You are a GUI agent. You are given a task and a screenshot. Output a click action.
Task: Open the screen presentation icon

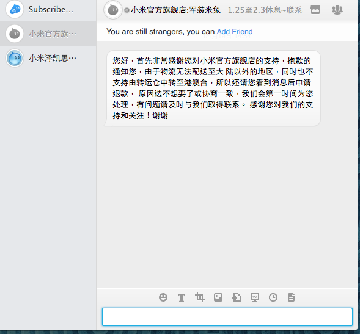point(255,297)
